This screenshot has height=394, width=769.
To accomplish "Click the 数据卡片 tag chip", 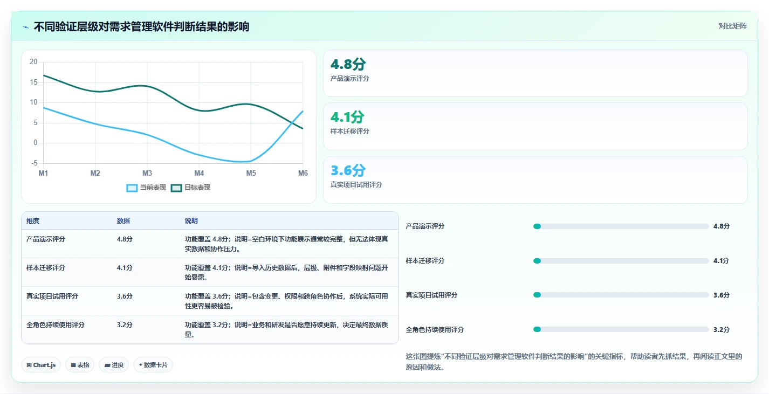I will (153, 365).
